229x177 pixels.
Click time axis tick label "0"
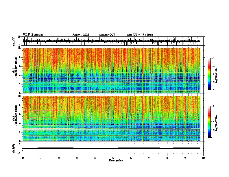point(23,158)
